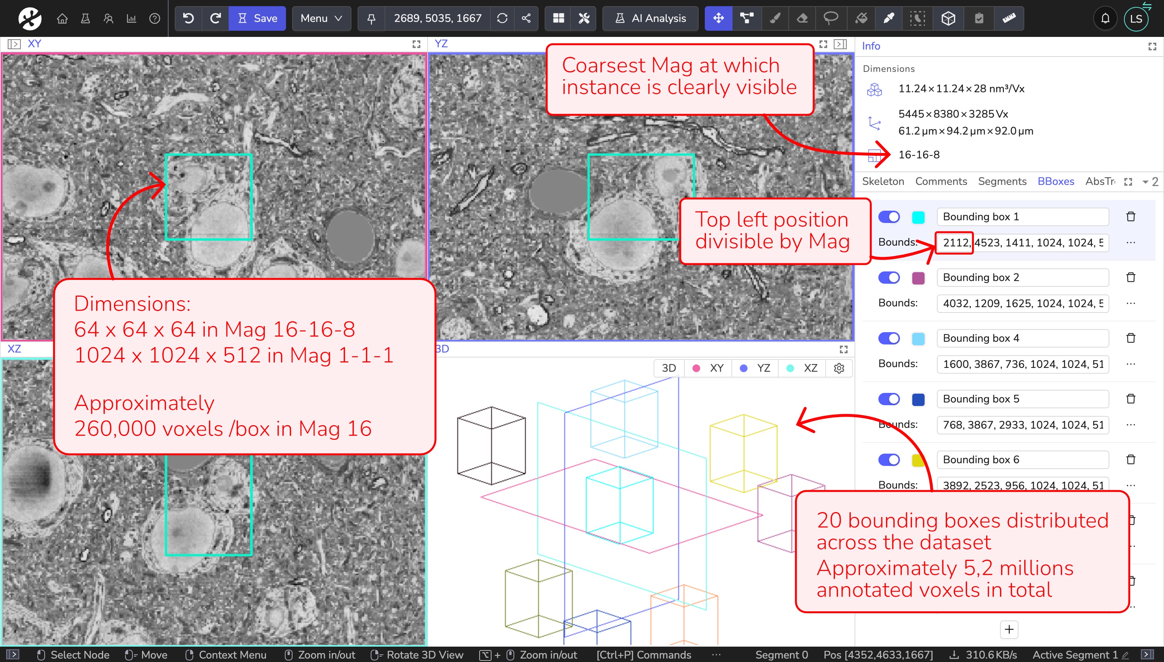Select the Brush tool
Image resolution: width=1164 pixels, height=662 pixels.
point(774,18)
